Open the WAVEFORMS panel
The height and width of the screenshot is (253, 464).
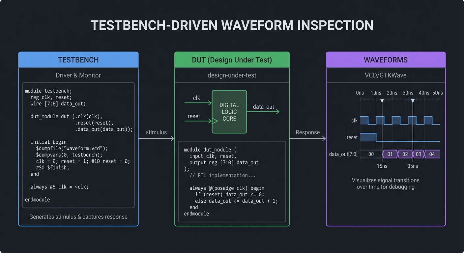tap(386, 60)
